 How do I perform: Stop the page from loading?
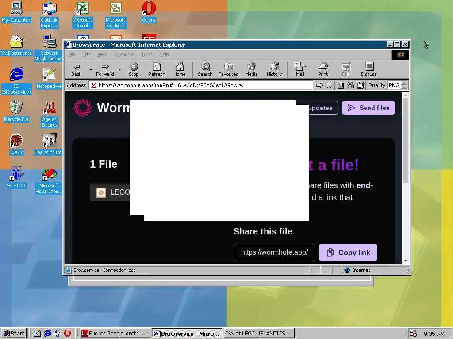134,69
